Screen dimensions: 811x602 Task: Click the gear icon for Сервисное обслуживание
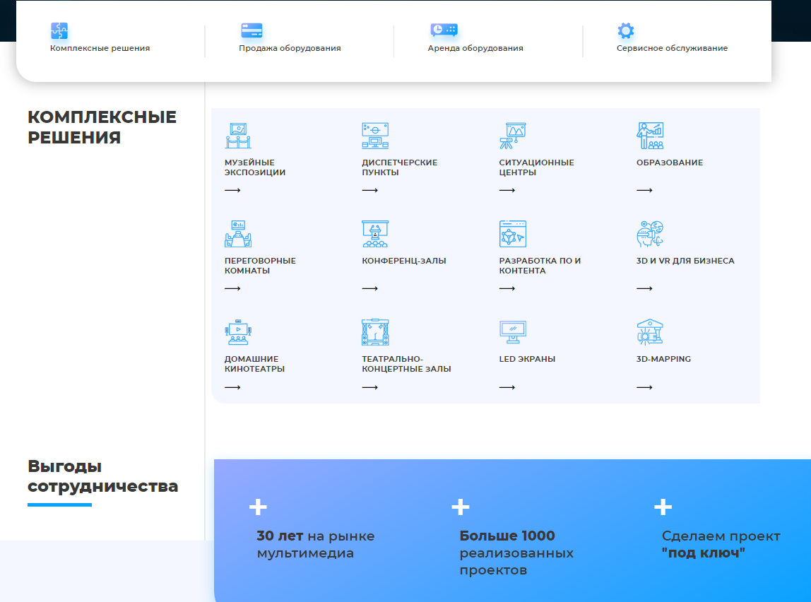(x=625, y=31)
